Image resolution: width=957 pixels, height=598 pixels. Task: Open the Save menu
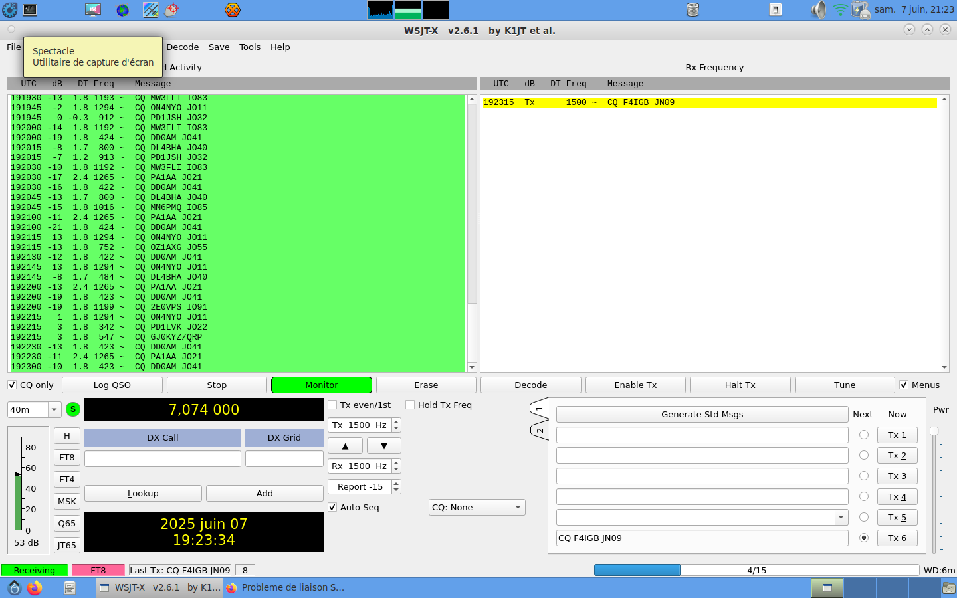(x=219, y=47)
